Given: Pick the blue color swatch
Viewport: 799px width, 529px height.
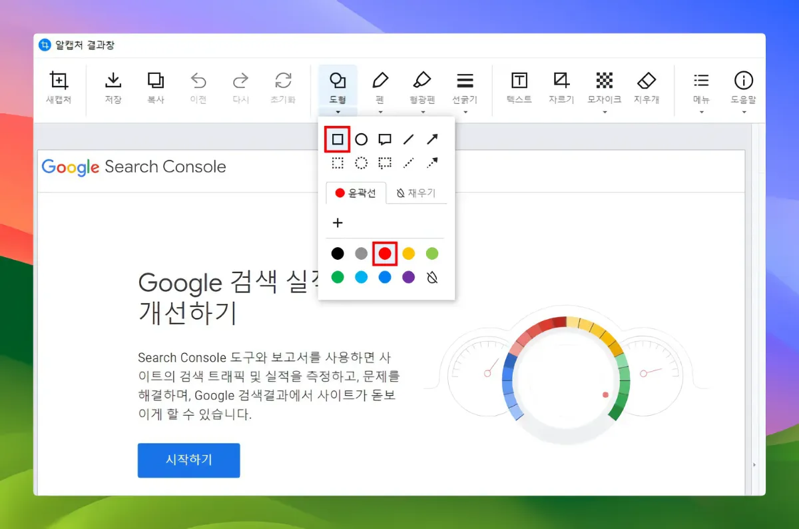Looking at the screenshot, I should click(x=385, y=276).
